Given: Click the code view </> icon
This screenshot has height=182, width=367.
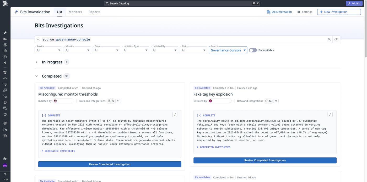Looking at the screenshot, I should (x=336, y=39).
